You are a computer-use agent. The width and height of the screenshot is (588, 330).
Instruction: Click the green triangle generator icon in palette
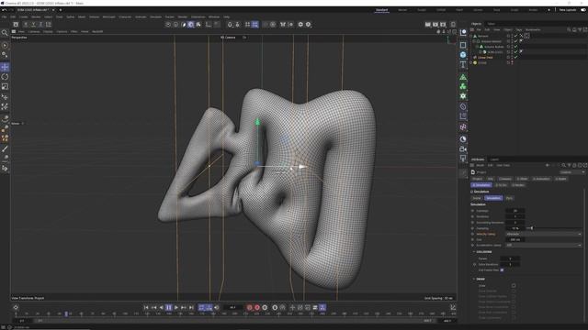[x=463, y=77]
